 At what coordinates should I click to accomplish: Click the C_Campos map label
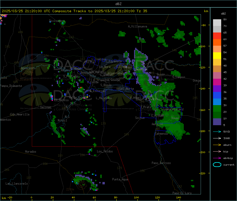179,77
